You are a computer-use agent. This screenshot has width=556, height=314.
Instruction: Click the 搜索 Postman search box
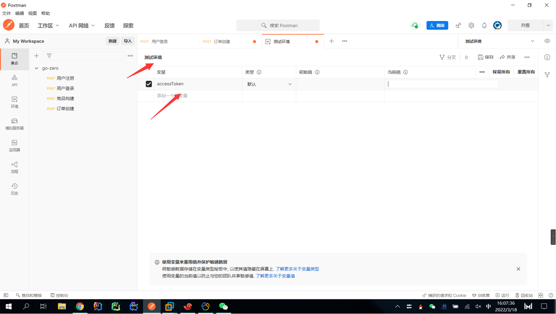tap(278, 25)
